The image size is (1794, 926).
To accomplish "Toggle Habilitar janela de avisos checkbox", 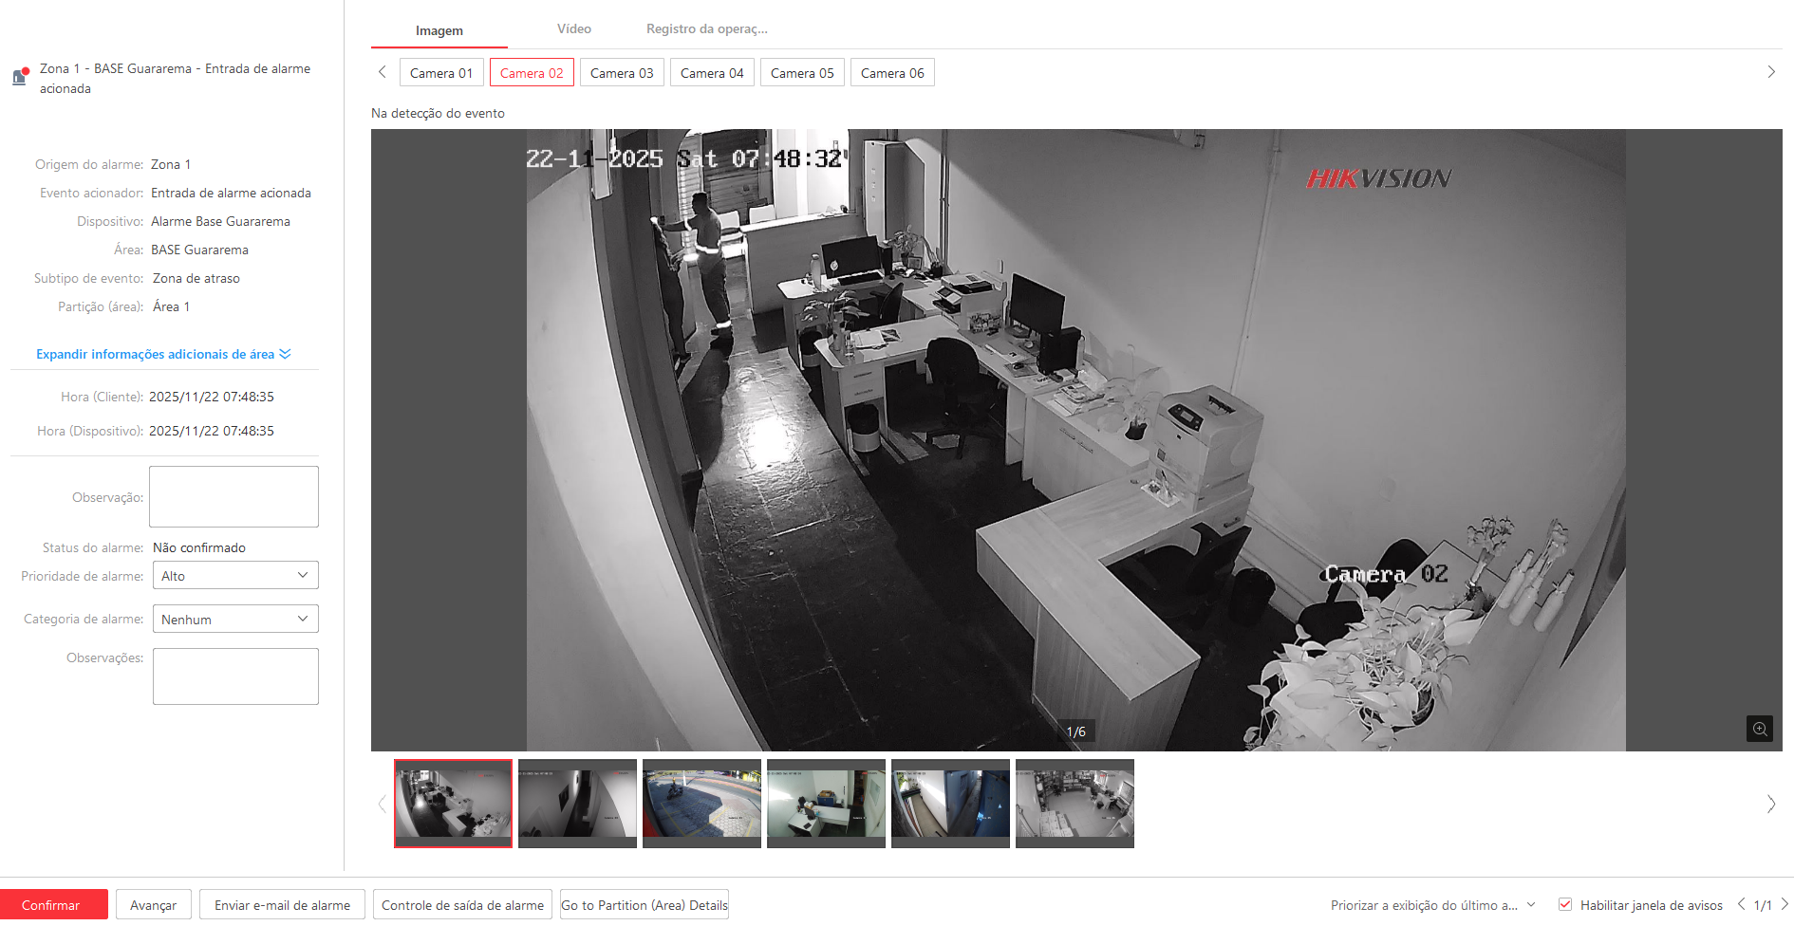I will point(1565,905).
